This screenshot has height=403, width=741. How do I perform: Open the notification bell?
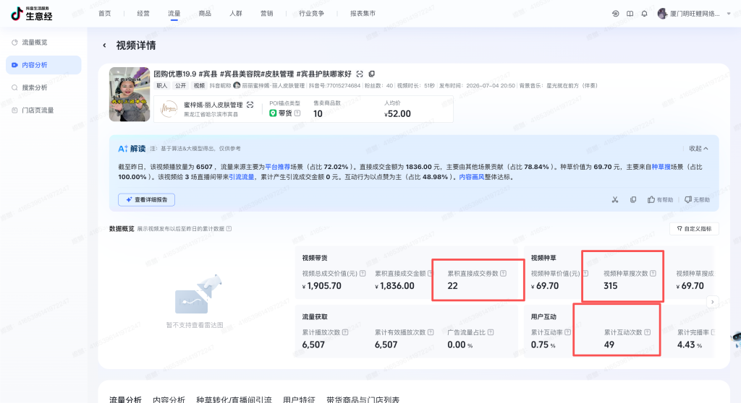click(x=644, y=14)
